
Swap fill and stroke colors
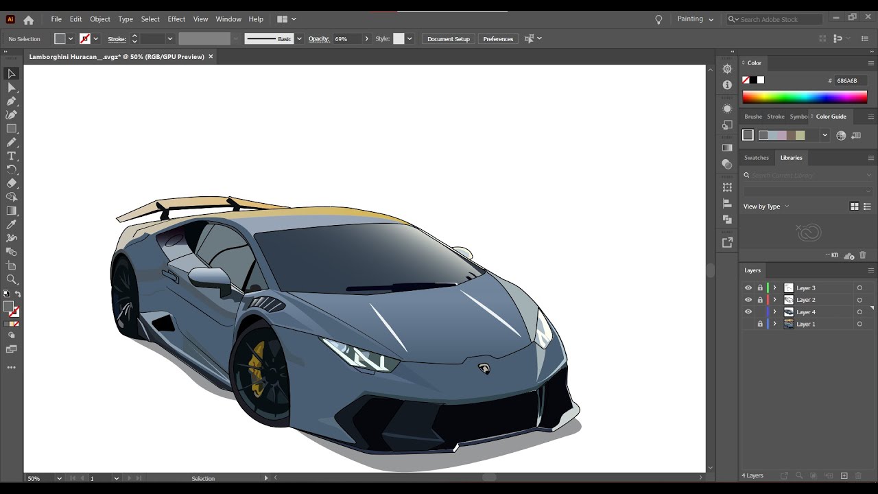coord(18,294)
